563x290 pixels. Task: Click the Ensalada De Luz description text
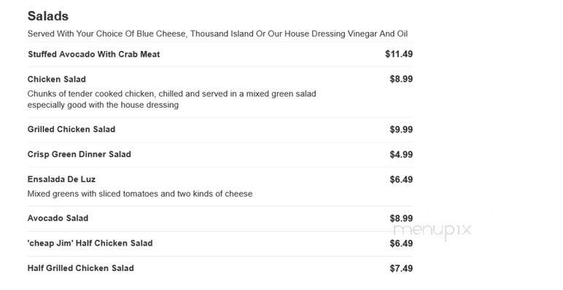[x=140, y=194]
